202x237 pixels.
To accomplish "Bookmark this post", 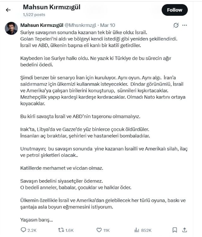I will tap(175, 230).
